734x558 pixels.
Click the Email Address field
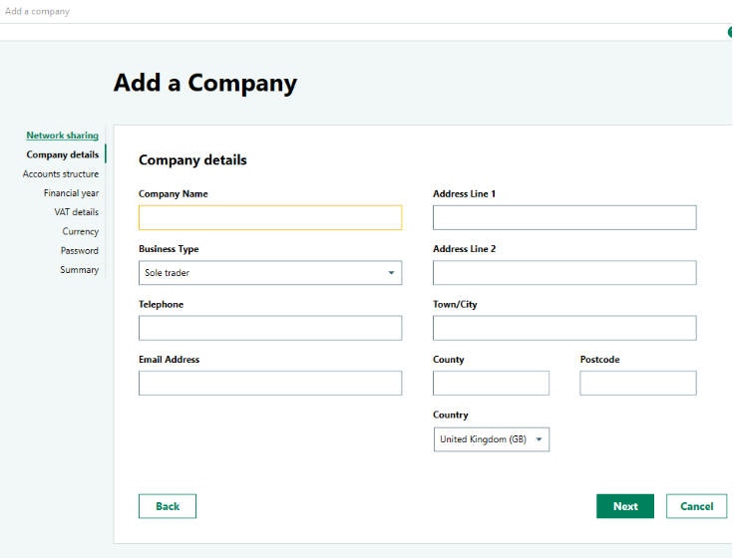click(x=270, y=384)
